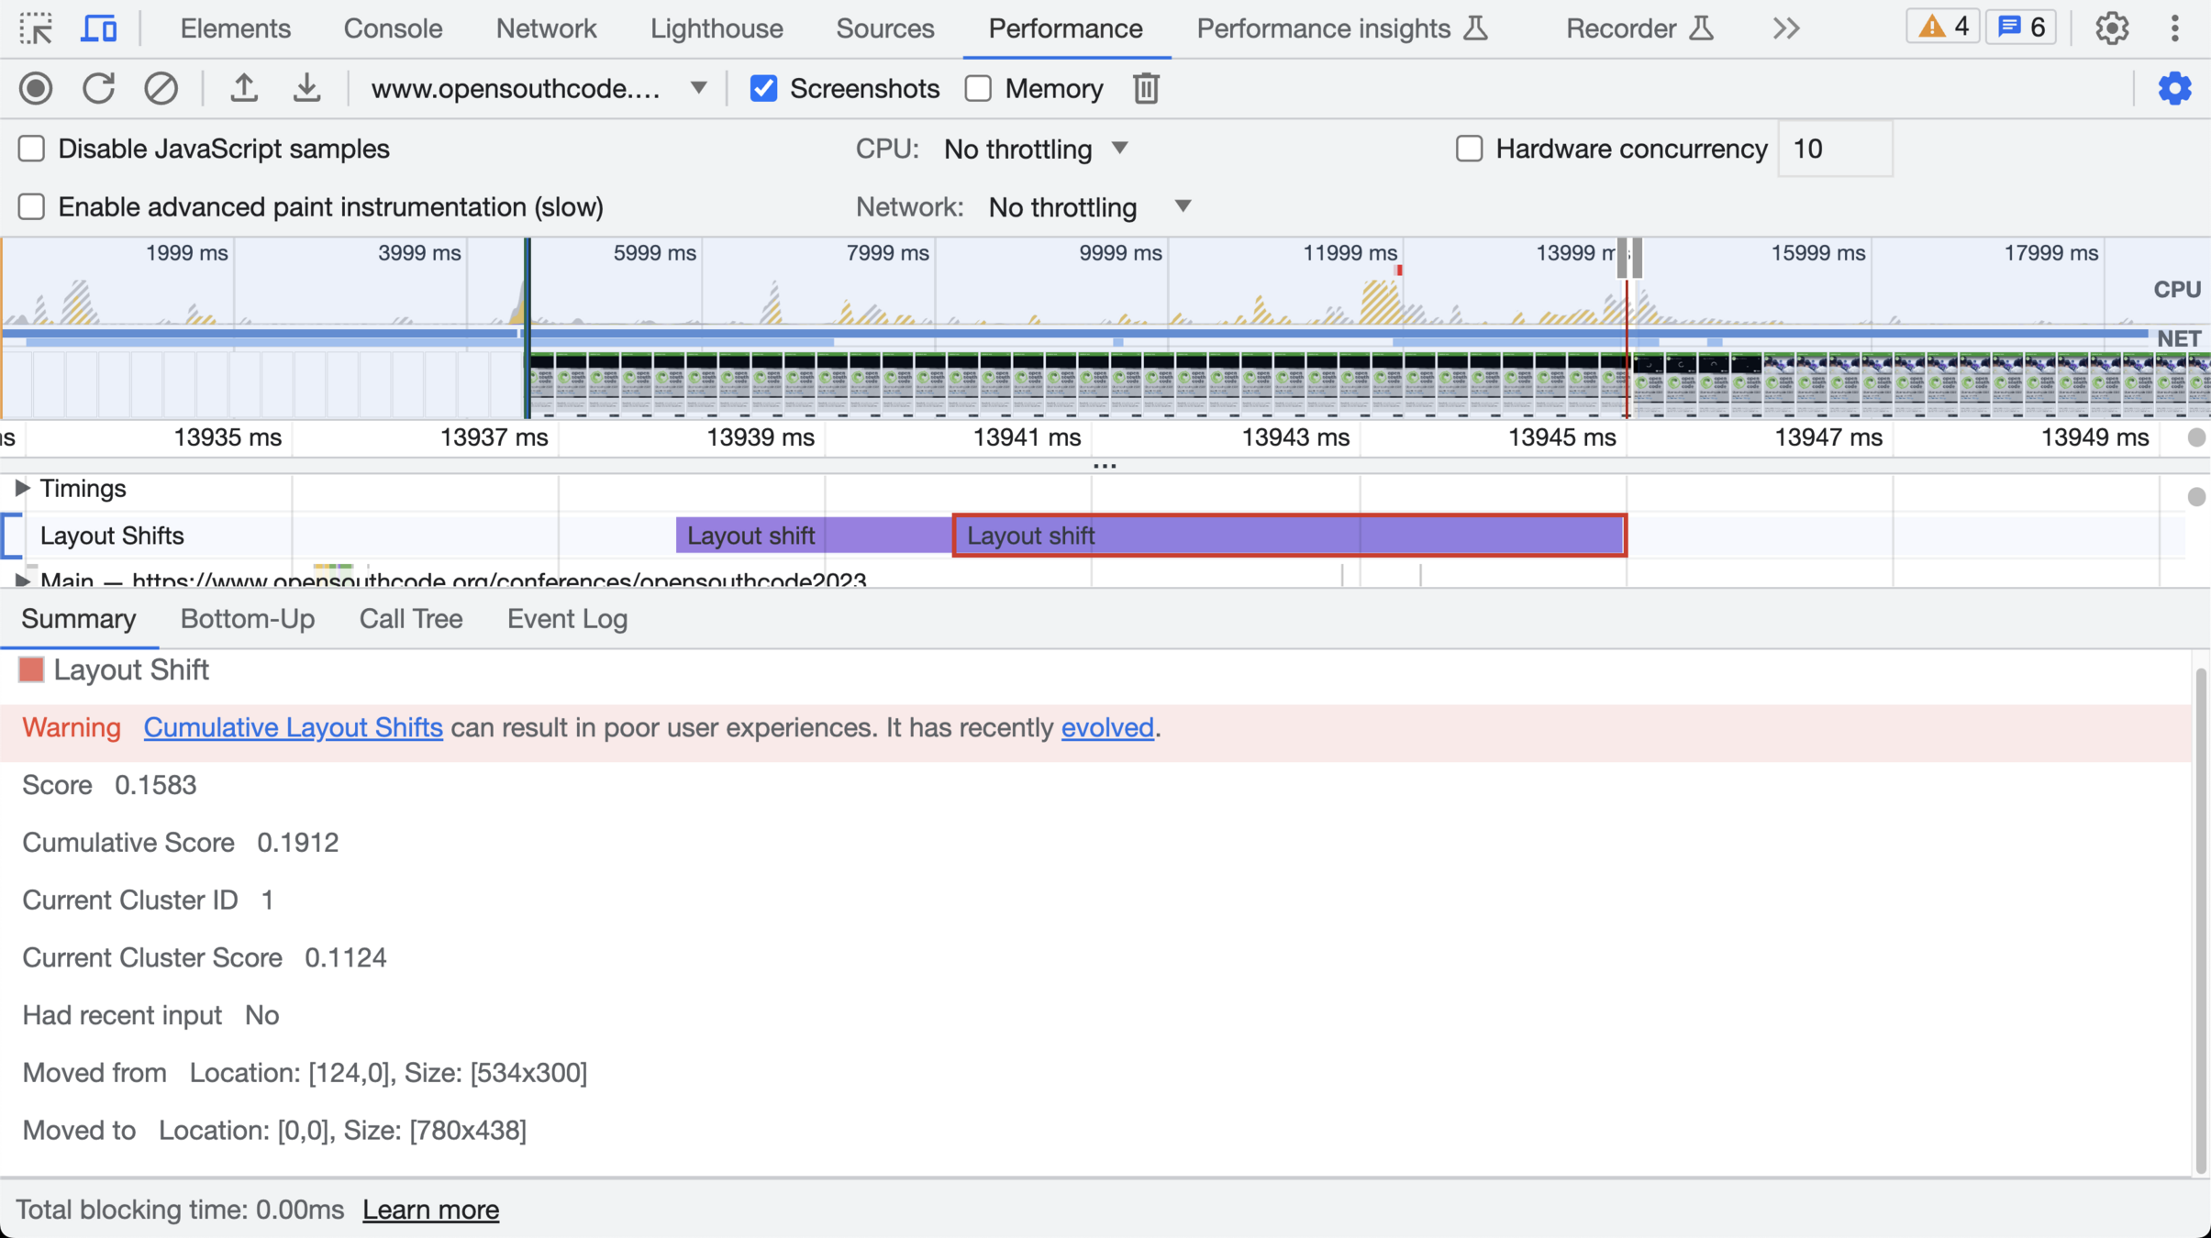Uncheck the Screenshots checkbox
Screen dimensions: 2211x1238
763,89
